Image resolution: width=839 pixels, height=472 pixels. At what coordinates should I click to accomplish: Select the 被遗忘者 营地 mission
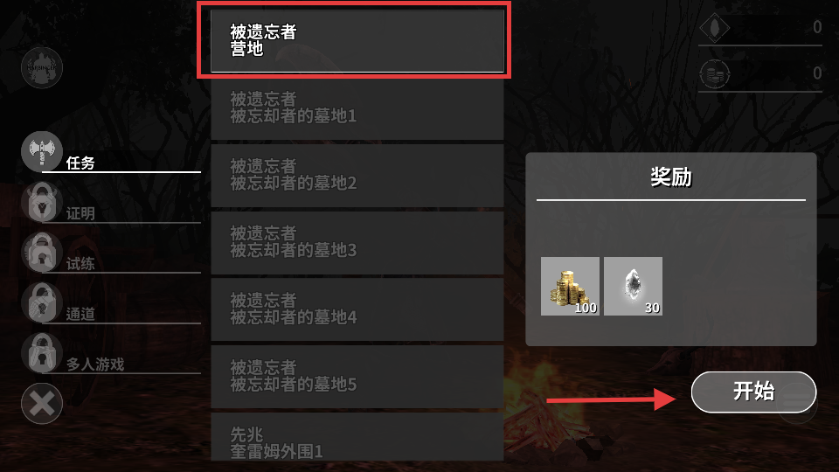(357, 41)
